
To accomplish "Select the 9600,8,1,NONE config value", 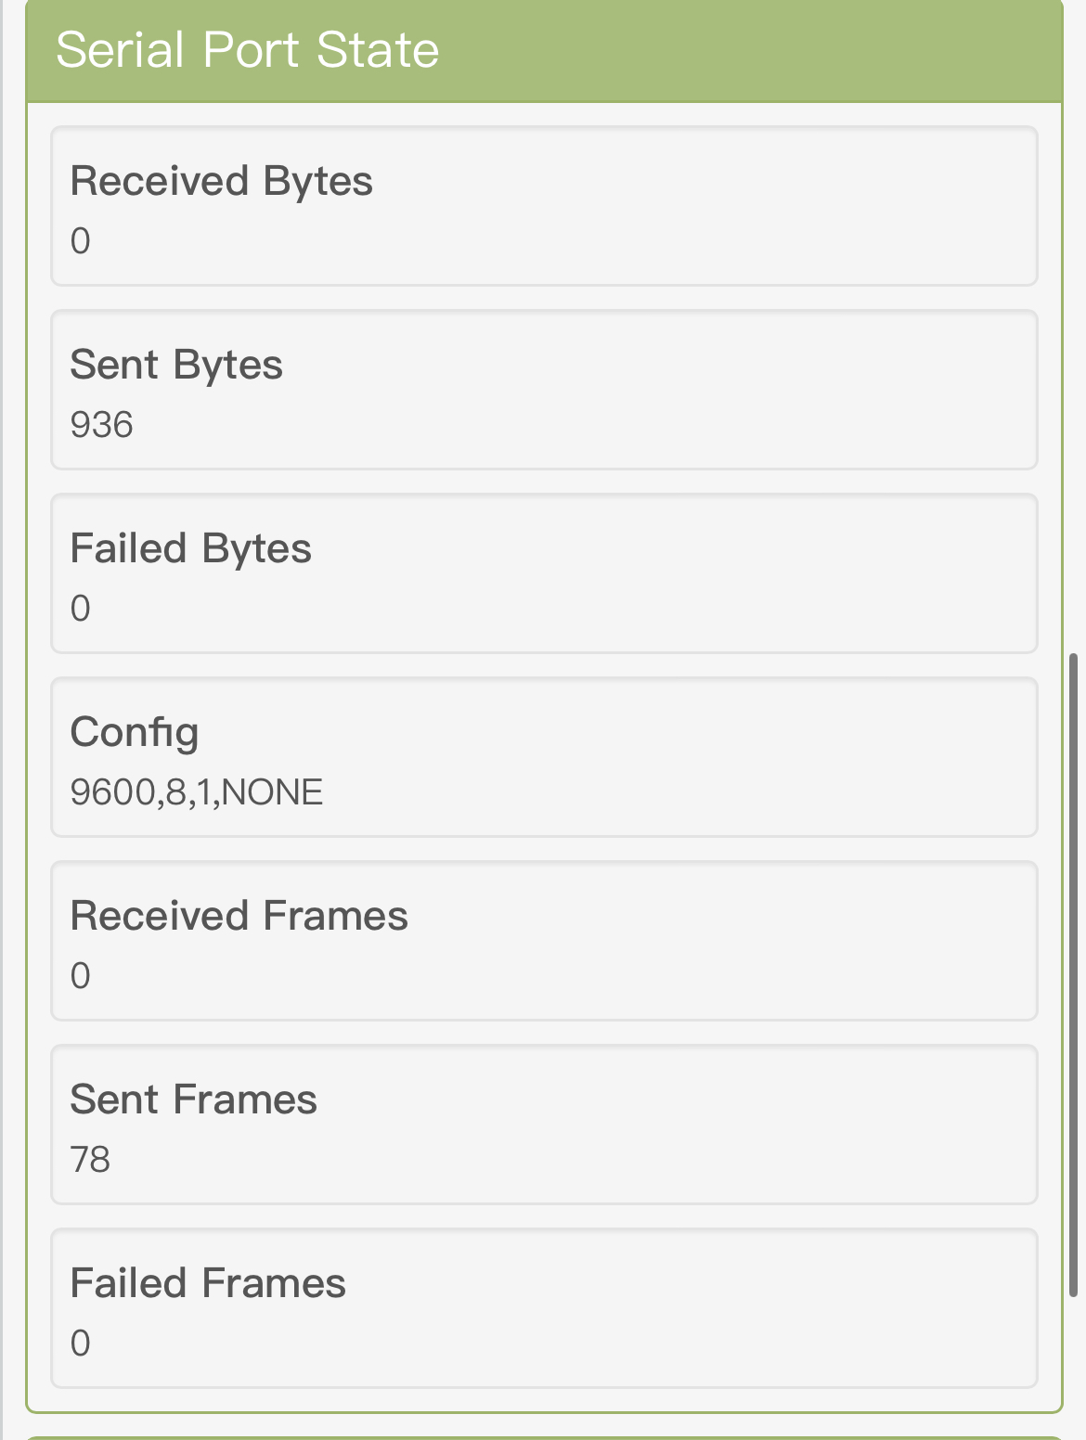I will 197,792.
